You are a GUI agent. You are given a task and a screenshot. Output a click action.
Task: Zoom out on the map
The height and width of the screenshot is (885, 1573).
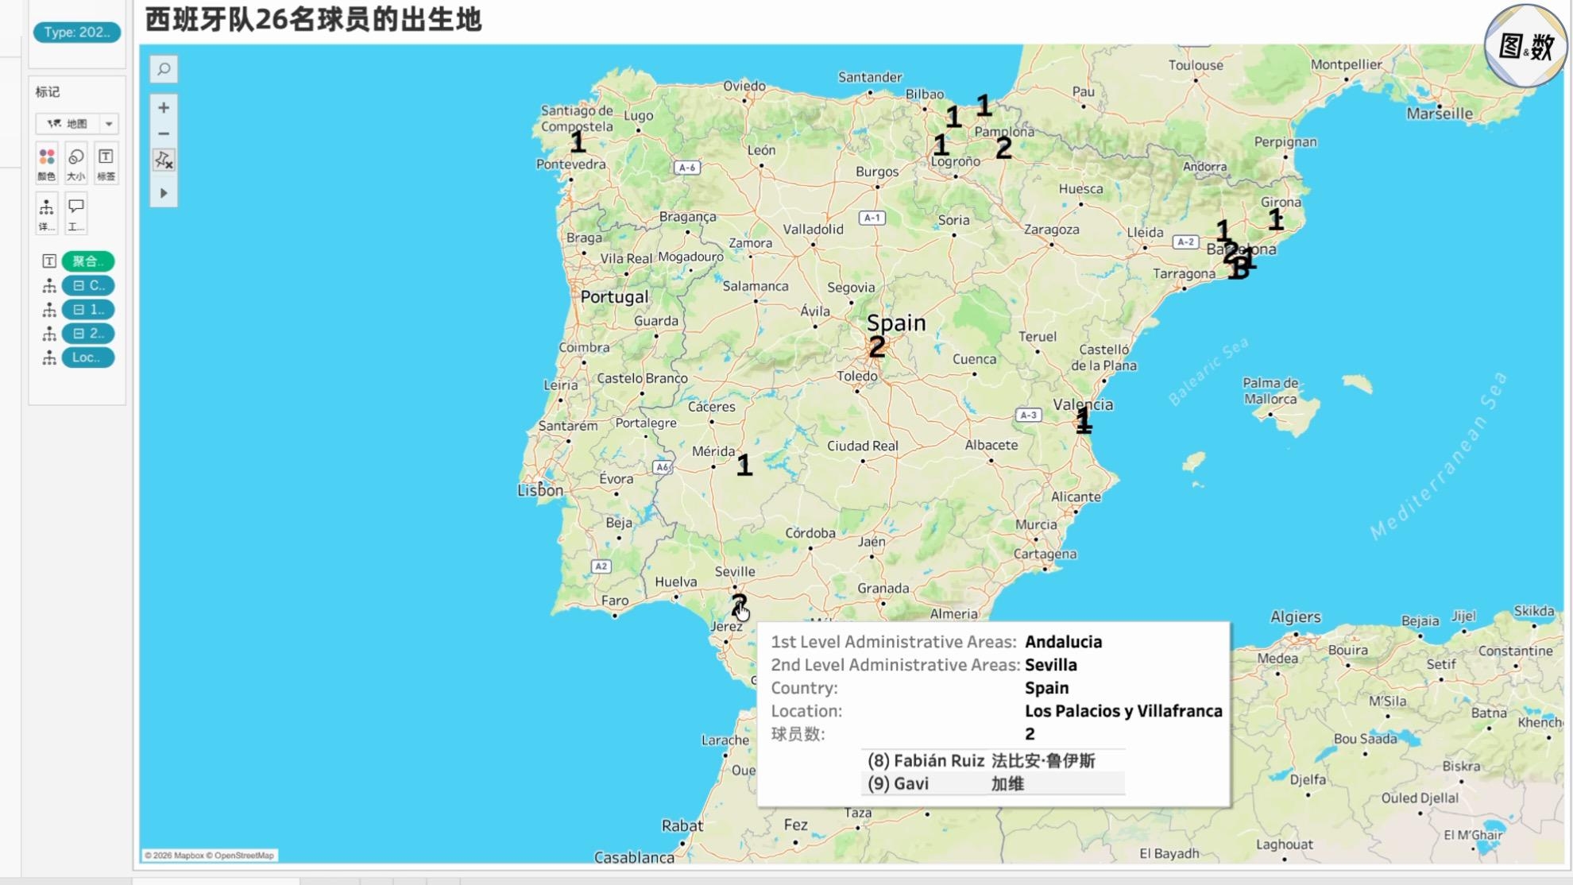(164, 133)
